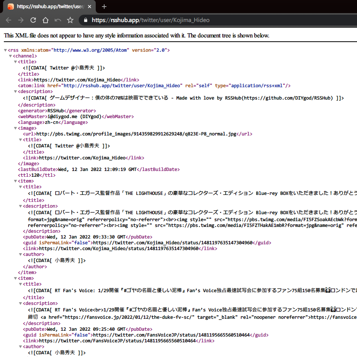Click the RSSHub favicon on the browser tab

click(10, 7)
